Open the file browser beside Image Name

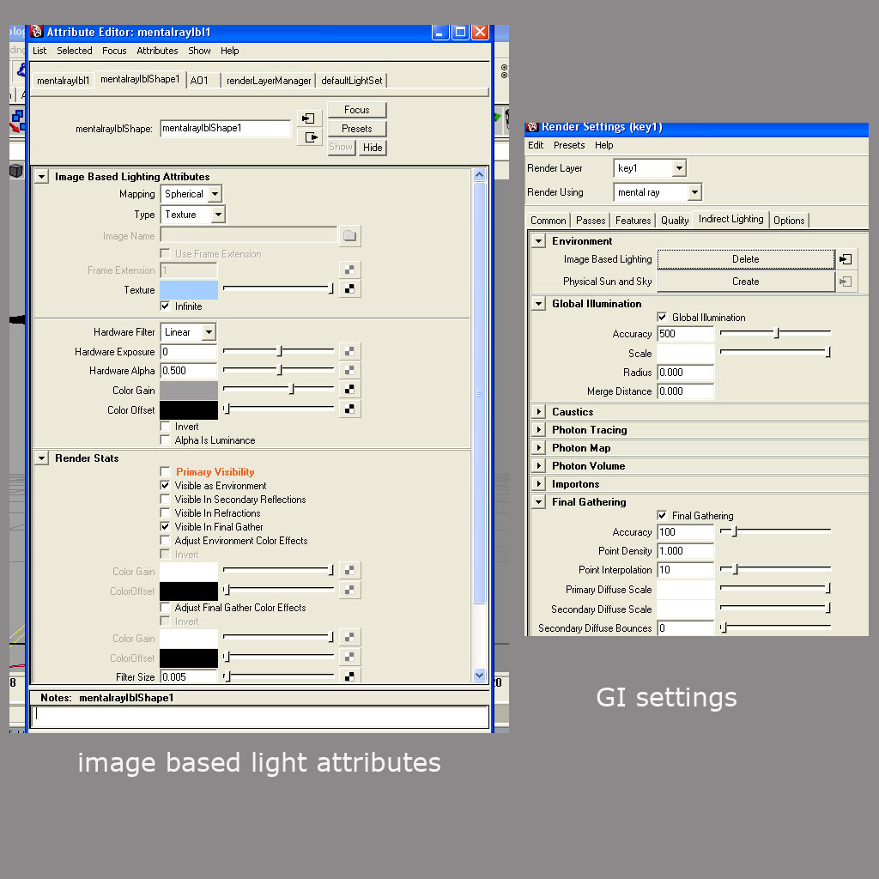350,235
